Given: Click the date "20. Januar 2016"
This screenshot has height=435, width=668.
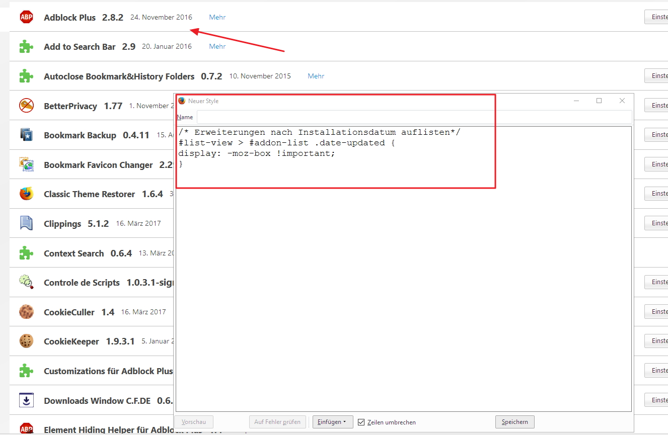Looking at the screenshot, I should pos(167,46).
